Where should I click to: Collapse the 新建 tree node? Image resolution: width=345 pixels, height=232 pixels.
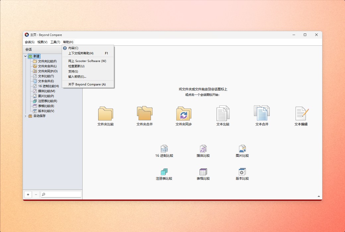[26, 56]
